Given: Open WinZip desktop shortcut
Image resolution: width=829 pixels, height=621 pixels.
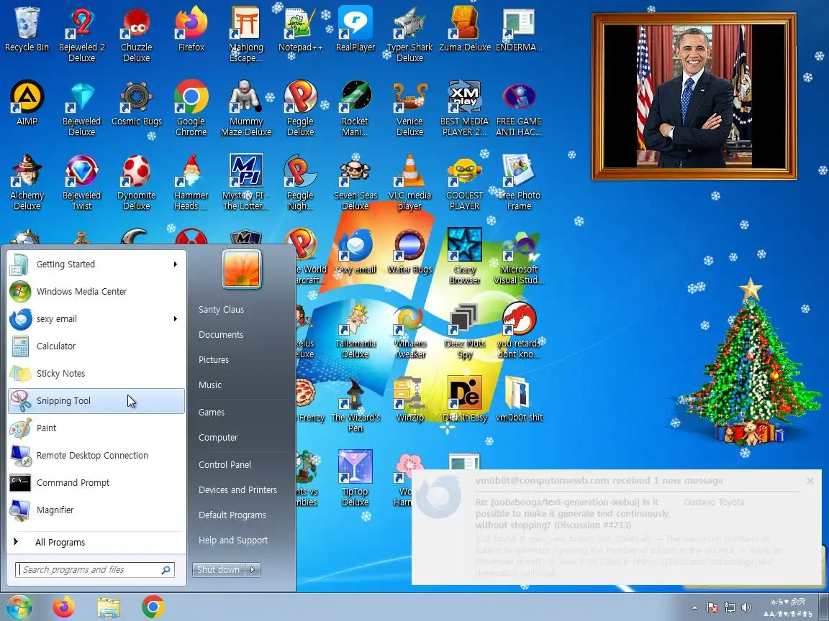Looking at the screenshot, I should pos(409,399).
